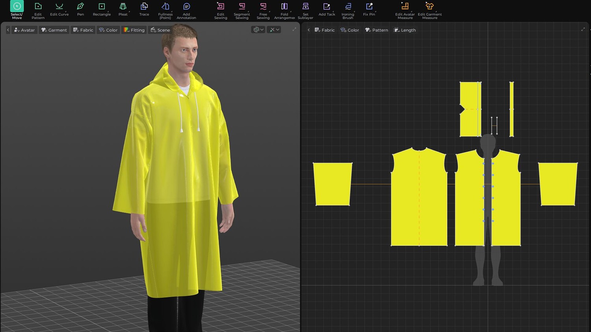Open the Garment menu in 3D view
This screenshot has height=332, width=591.
pyautogui.click(x=54, y=30)
